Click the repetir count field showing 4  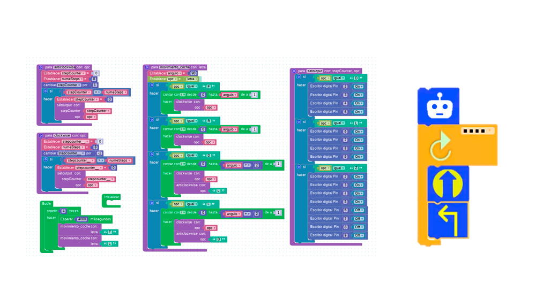point(63,211)
